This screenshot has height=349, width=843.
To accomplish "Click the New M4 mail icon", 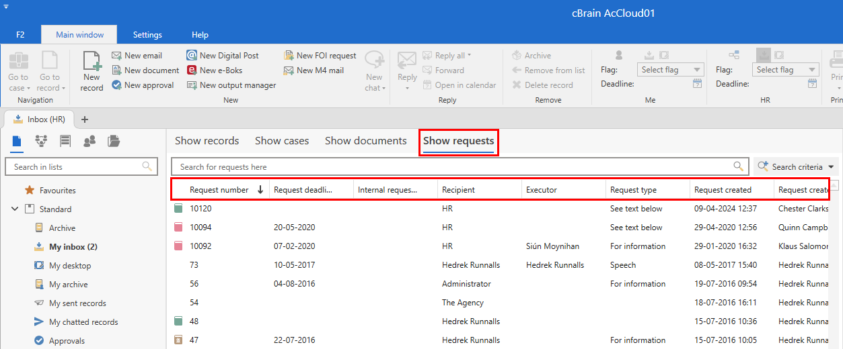I will point(289,70).
